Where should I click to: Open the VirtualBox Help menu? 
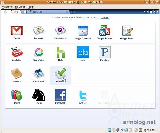[31, 7]
